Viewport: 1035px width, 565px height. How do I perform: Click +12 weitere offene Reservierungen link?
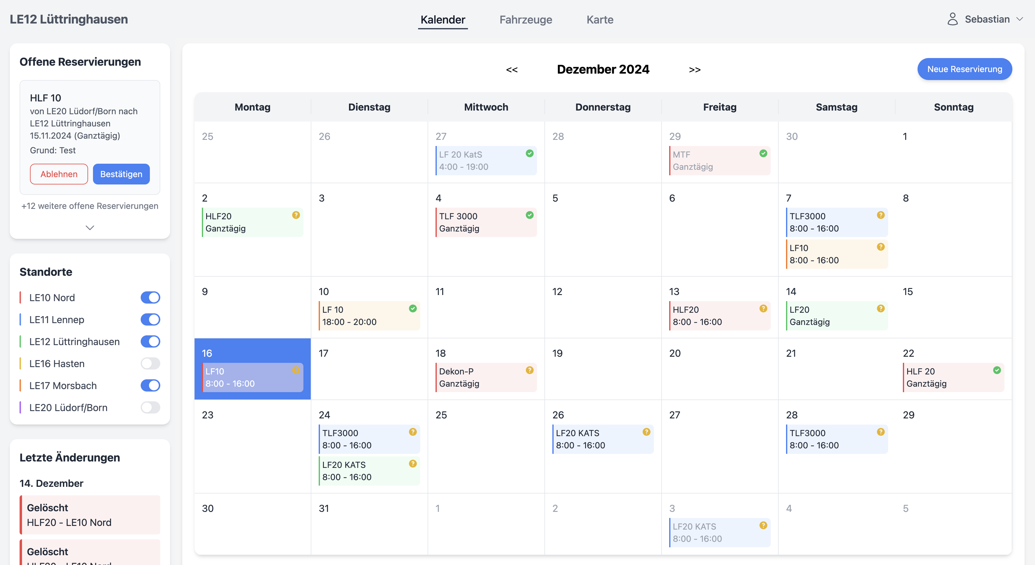click(x=90, y=206)
